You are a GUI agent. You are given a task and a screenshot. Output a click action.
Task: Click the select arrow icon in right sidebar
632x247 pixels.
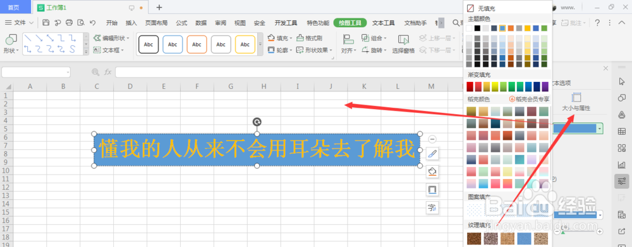point(621,81)
